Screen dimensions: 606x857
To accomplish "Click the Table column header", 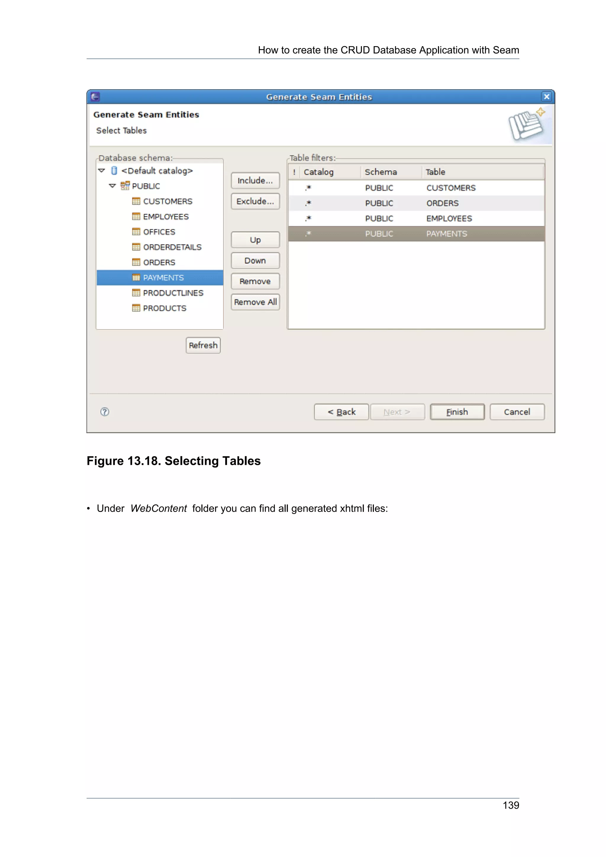I will point(483,172).
